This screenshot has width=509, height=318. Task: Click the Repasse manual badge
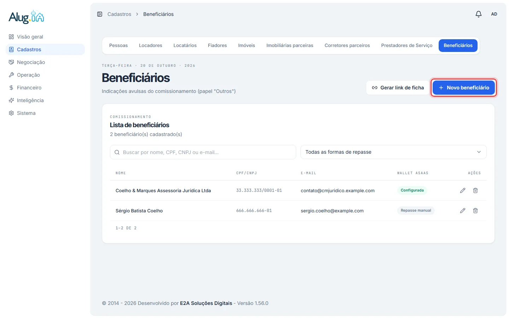416,211
